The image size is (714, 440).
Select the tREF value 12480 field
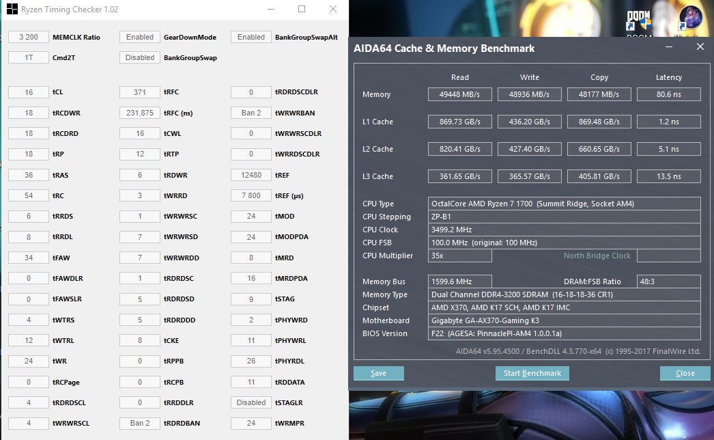coord(251,175)
